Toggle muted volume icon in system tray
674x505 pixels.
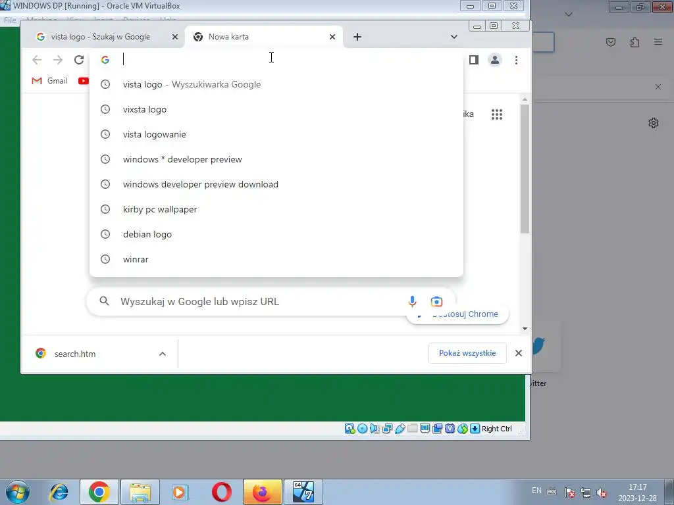pyautogui.click(x=602, y=493)
